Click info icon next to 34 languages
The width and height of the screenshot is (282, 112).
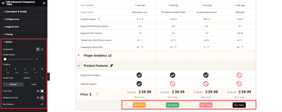click(242, 47)
